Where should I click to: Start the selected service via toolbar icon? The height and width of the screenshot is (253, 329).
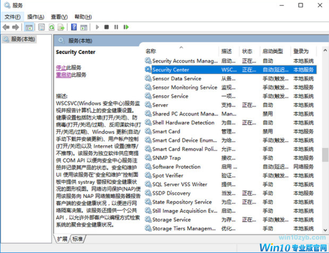coord(97,27)
